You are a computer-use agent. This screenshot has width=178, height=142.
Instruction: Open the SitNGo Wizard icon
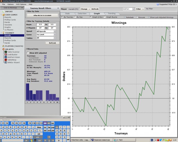tap(5, 62)
